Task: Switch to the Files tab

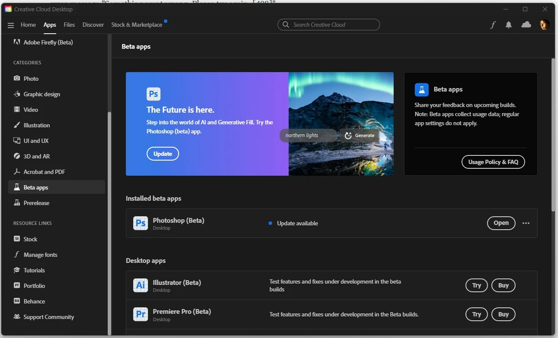Action: 69,25
